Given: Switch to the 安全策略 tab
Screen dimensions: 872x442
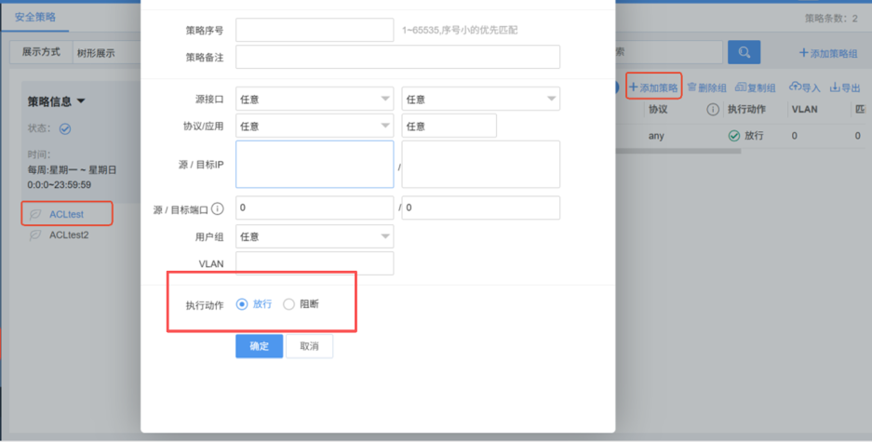Looking at the screenshot, I should (x=35, y=18).
